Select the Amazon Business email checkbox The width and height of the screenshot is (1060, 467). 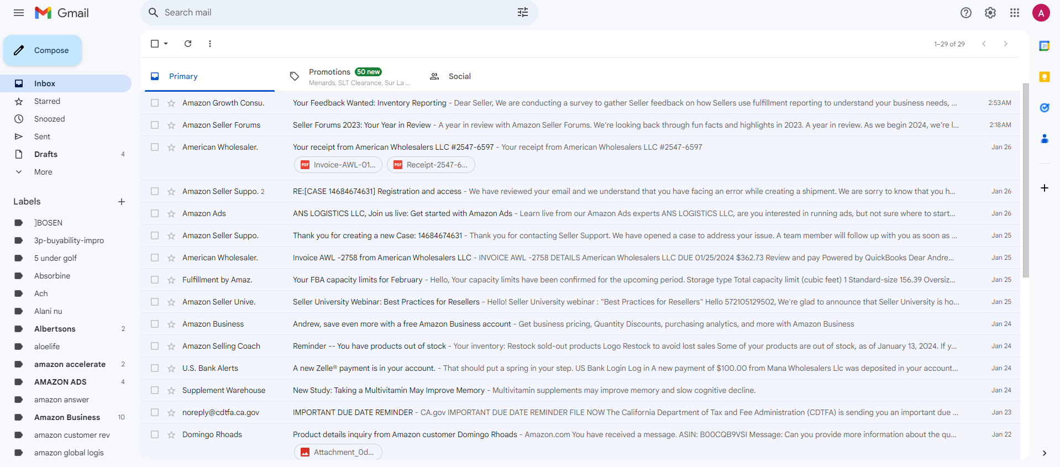[x=155, y=324]
